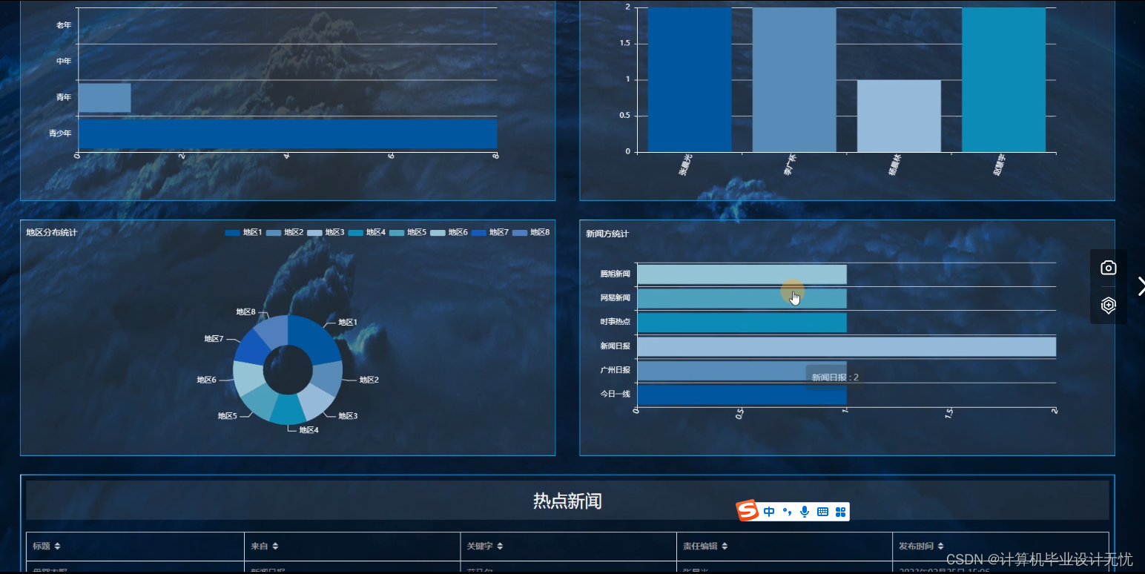Viewport: 1145px width, 574px height.
Task: Toggle the 地区8 legend item
Action: (x=531, y=233)
